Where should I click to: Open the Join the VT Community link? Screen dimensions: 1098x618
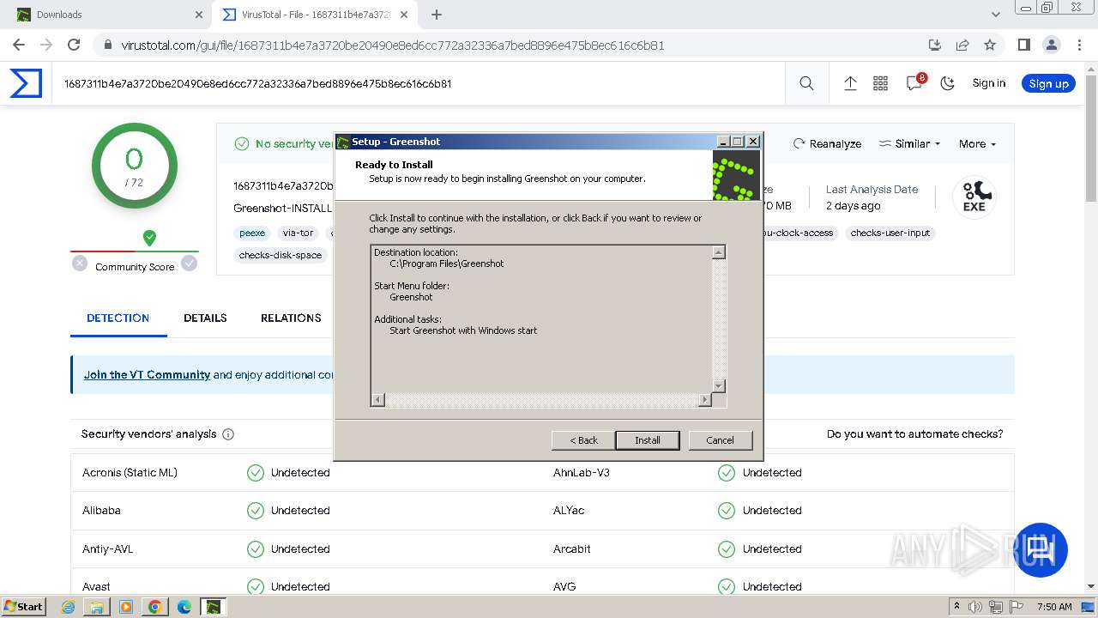147,375
